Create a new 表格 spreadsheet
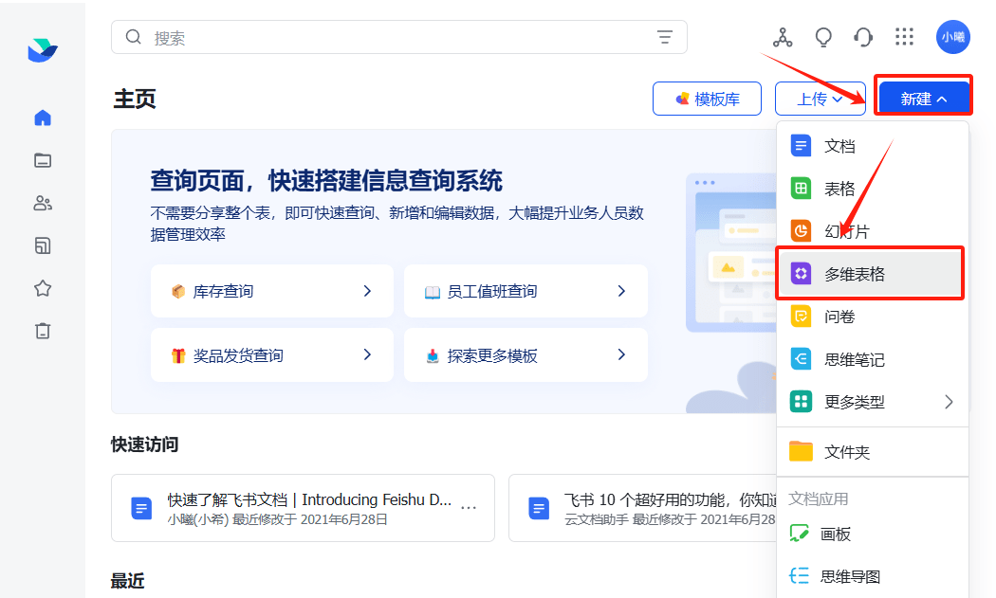Image resolution: width=996 pixels, height=598 pixels. [872, 189]
